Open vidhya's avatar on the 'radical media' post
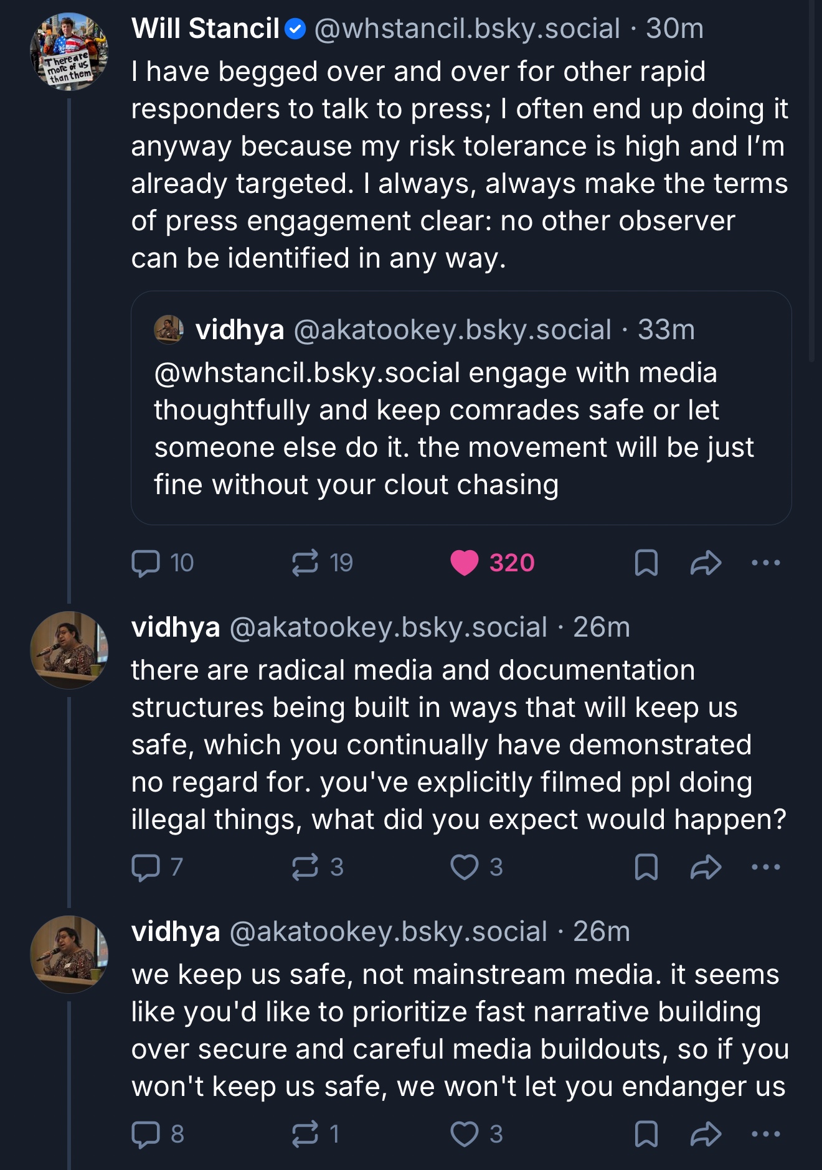 coord(69,650)
